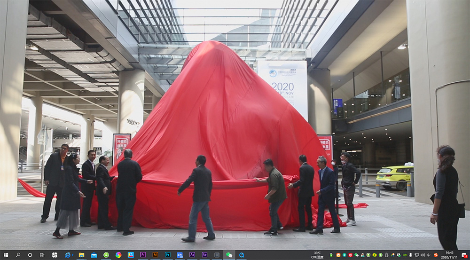Open File Explorer from the taskbar
This screenshot has height=260, width=470.
(81, 255)
